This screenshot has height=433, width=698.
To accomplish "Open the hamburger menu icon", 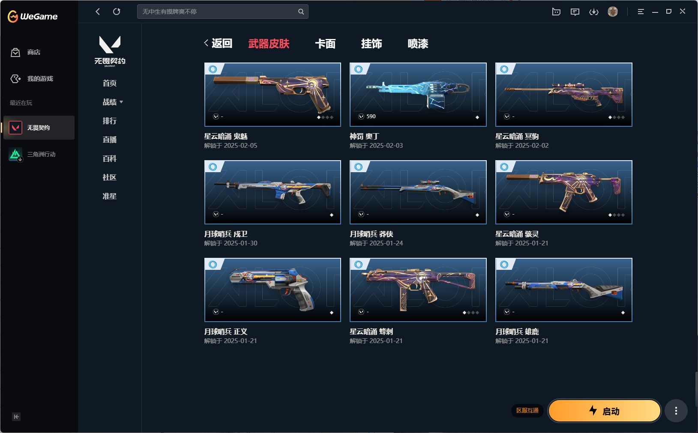I will click(x=641, y=12).
